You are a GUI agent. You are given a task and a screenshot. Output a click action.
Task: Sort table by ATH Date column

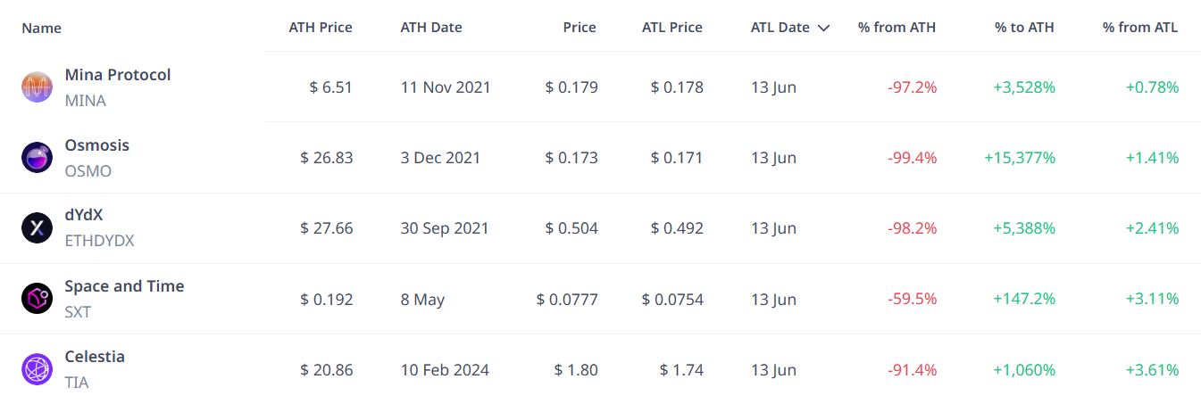(x=431, y=27)
